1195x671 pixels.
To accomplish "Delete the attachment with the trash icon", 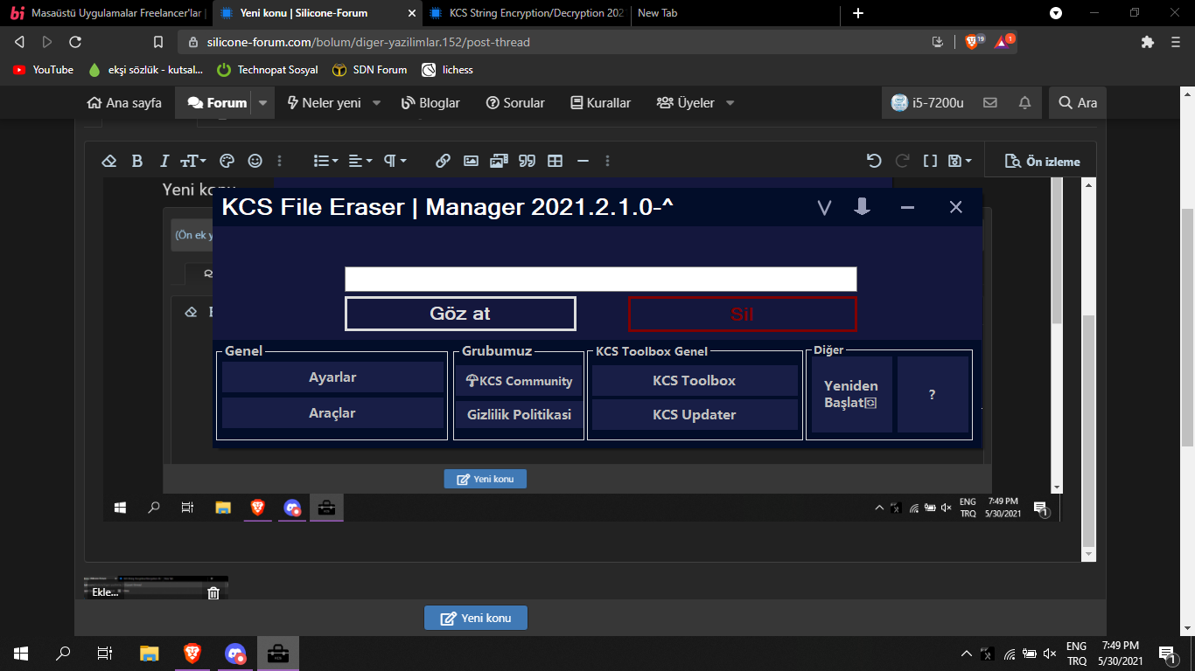I will click(213, 593).
